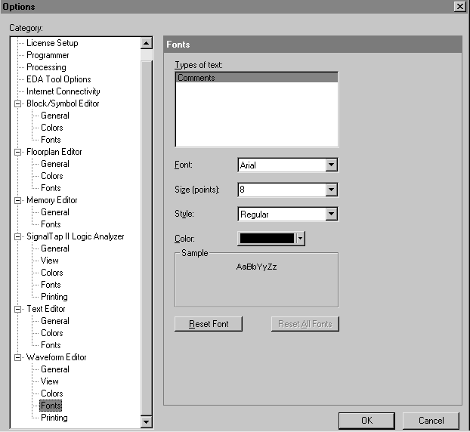Close the Options dialog window
The width and height of the screenshot is (470, 432).
459,6
